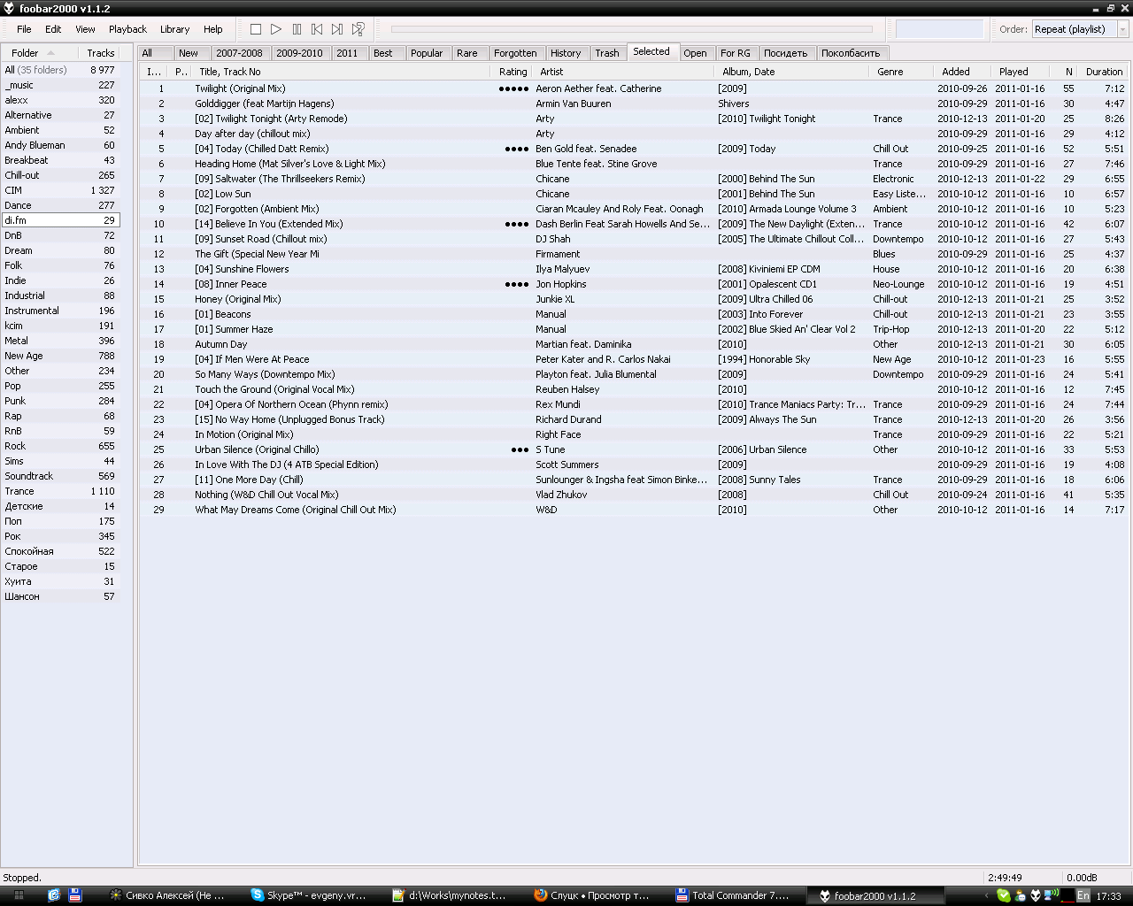
Task: Select the Посидеть playlist tab
Action: click(x=786, y=53)
